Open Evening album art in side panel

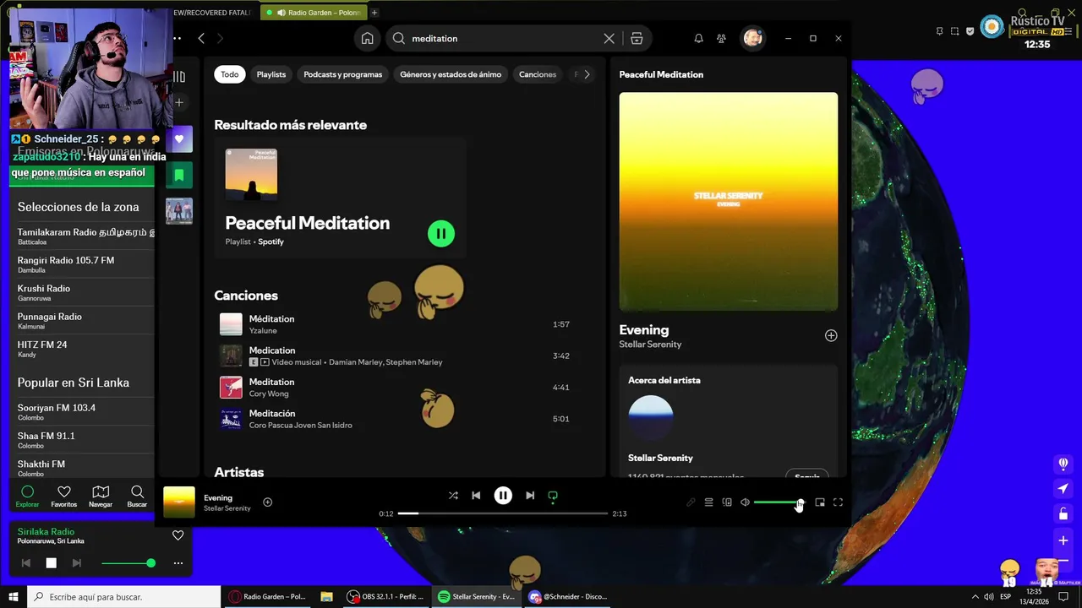pyautogui.click(x=729, y=202)
